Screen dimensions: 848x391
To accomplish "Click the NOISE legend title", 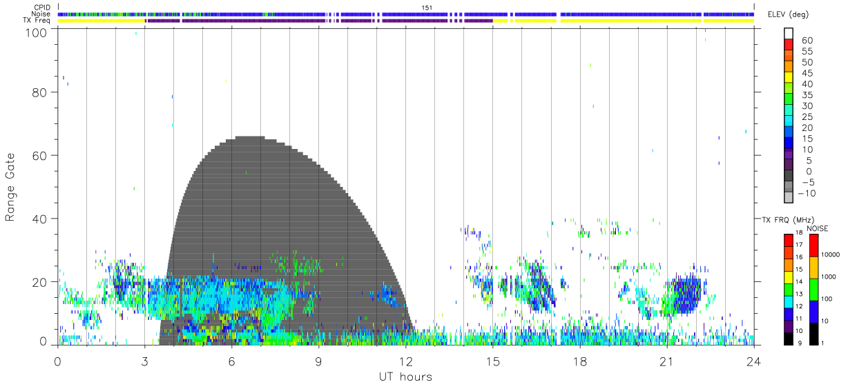I will pos(818,228).
